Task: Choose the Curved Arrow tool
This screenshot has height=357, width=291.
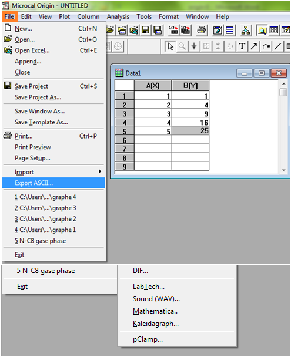Action: 266,46
